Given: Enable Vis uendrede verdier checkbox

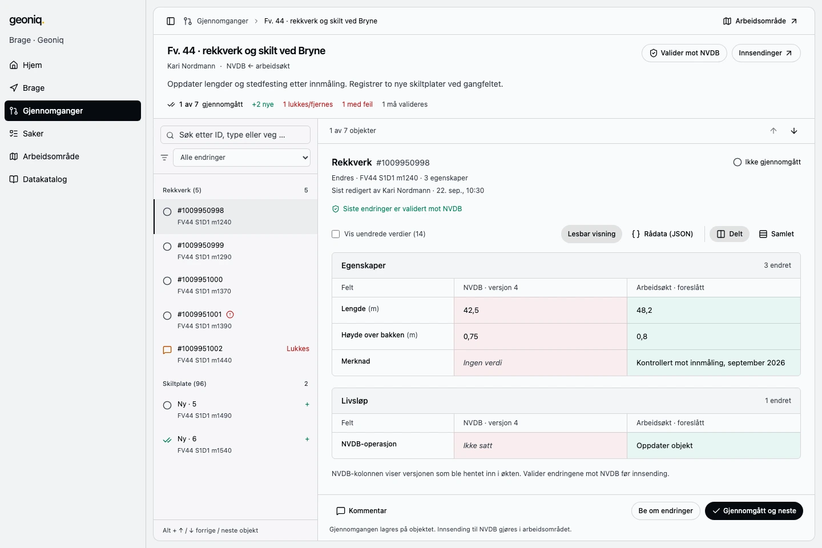Looking at the screenshot, I should tap(336, 234).
